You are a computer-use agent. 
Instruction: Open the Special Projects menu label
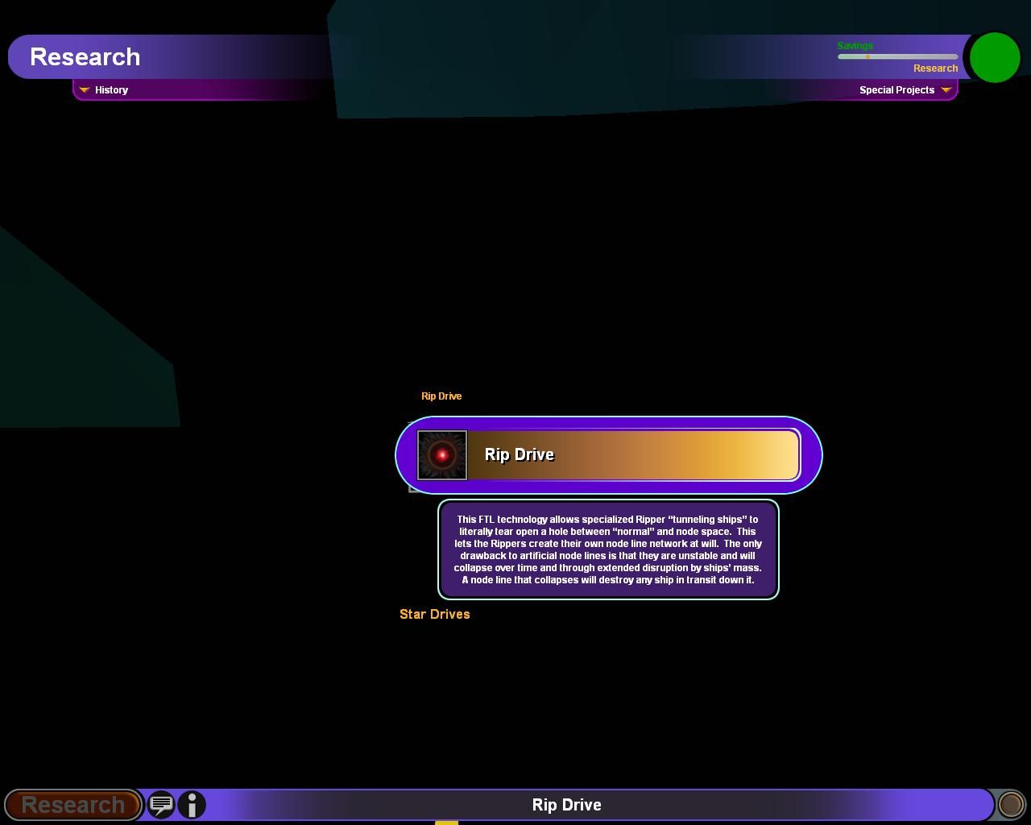point(896,90)
